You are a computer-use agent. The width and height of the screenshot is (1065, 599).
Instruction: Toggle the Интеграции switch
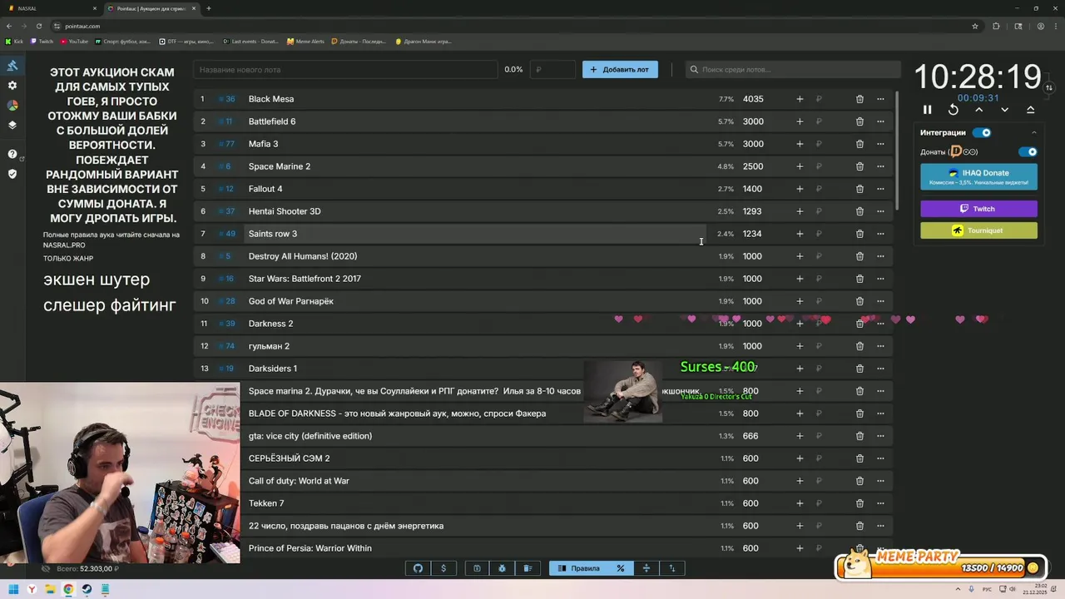983,132
